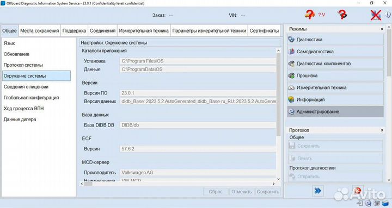Open the Диагностика mode
This screenshot has width=392, height=208.
tap(335, 40)
